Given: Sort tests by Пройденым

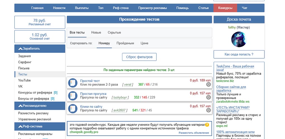Looking at the screenshot, I should [x=125, y=43].
